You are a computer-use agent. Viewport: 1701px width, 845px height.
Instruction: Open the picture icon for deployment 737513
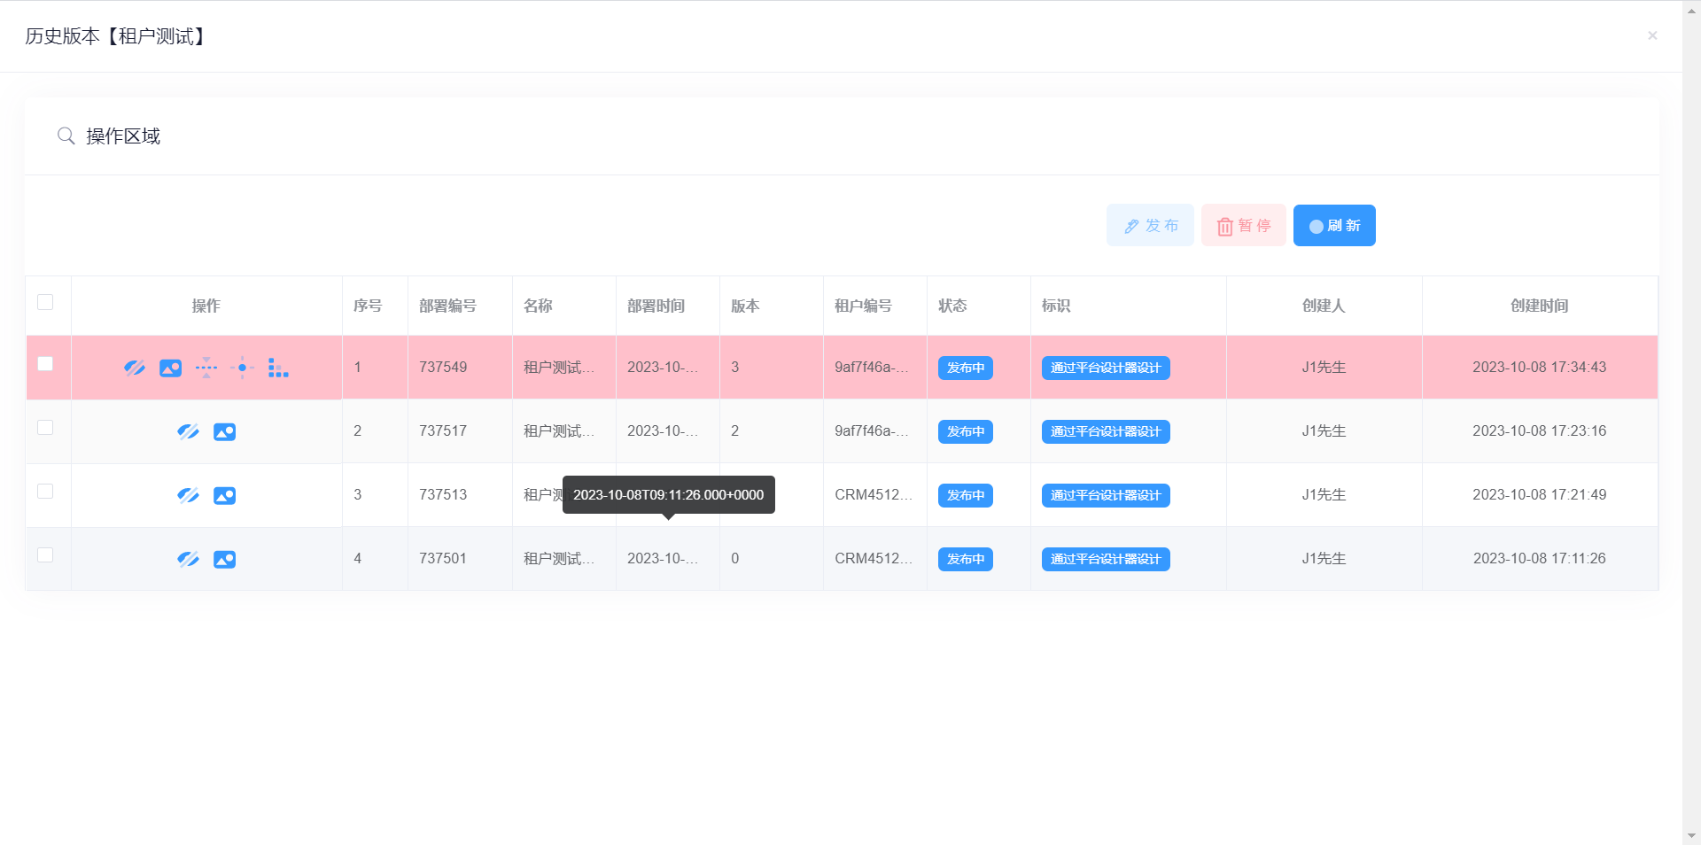coord(224,495)
